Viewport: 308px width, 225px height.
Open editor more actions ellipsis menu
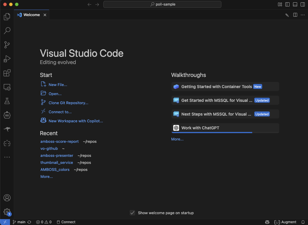(x=303, y=15)
